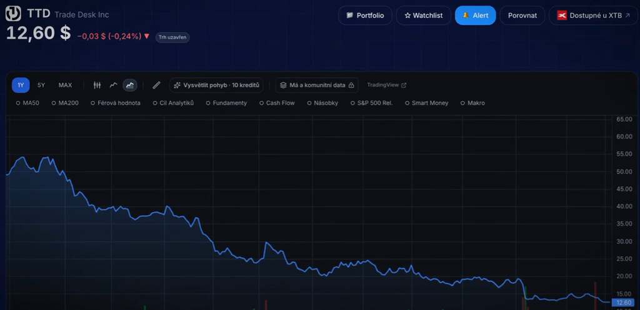Toggle the Cash Flow overlay
This screenshot has width=640, height=310.
pyautogui.click(x=277, y=103)
